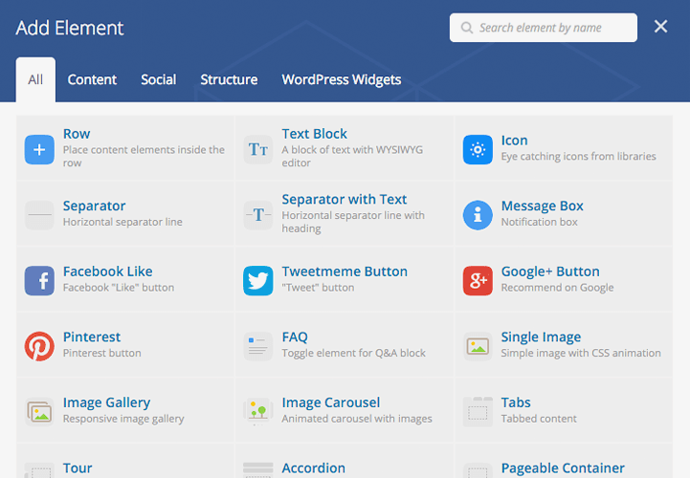Switch to the Content tab
This screenshot has height=478, width=690.
point(92,79)
